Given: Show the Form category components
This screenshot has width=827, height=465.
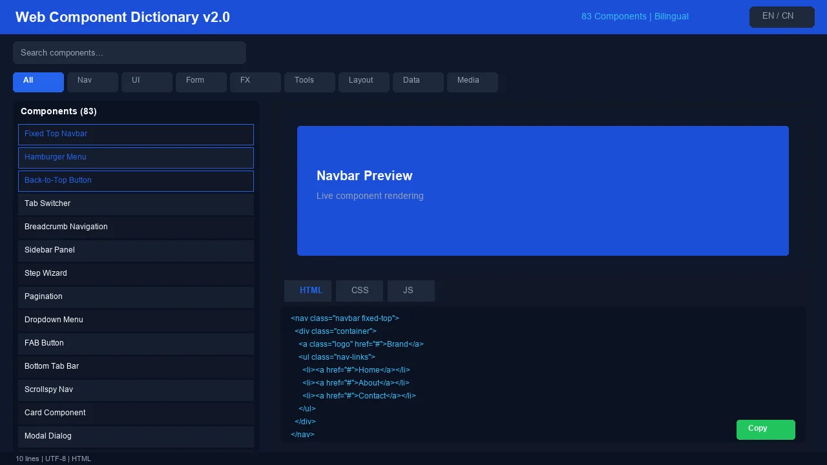Looking at the screenshot, I should tap(201, 82).
